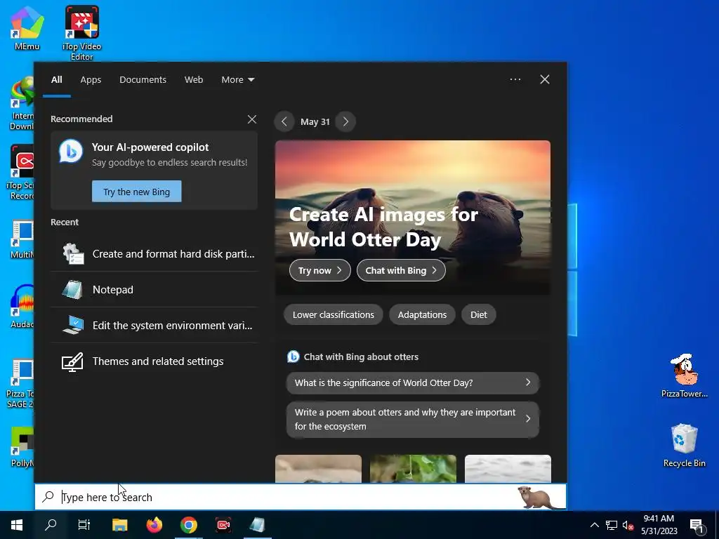This screenshot has width=719, height=539.
Task: Open File Explorer from the taskbar
Action: (119, 525)
